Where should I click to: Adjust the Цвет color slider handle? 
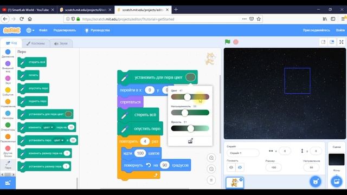click(x=187, y=97)
